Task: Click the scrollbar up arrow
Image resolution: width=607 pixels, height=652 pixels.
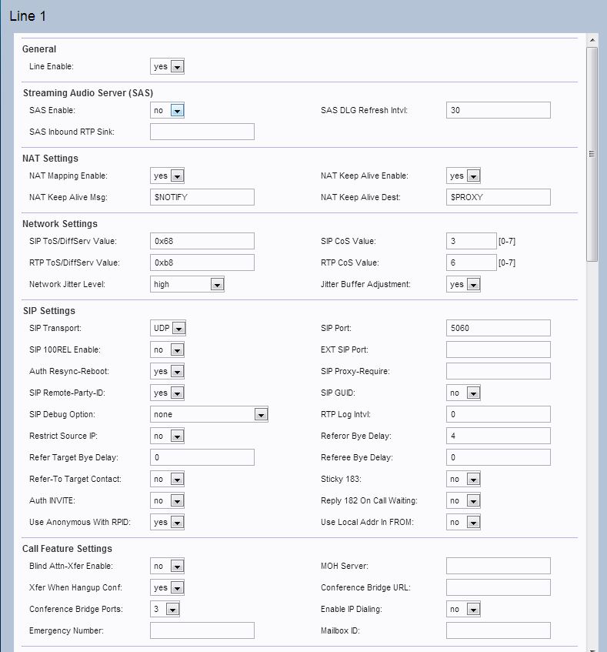Action: click(592, 39)
